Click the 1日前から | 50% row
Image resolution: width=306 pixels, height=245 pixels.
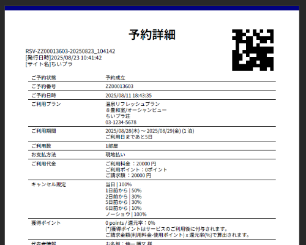[124, 190]
